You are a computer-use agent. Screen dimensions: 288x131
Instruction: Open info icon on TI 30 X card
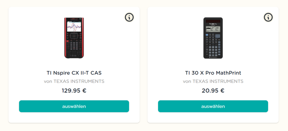point(268,17)
